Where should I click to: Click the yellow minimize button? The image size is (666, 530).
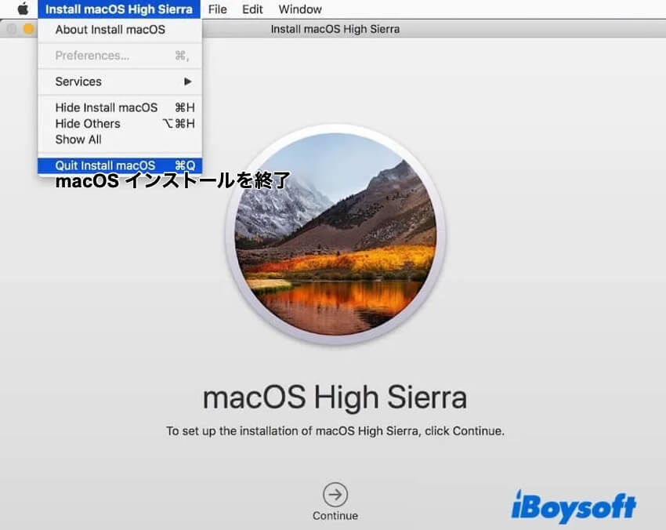(x=26, y=28)
